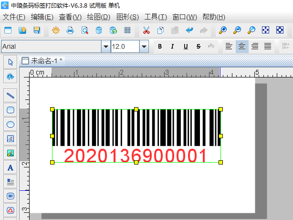Viewport: 293px width, 220px height.
Task: Toggle italic formatting
Action: click(x=172, y=46)
